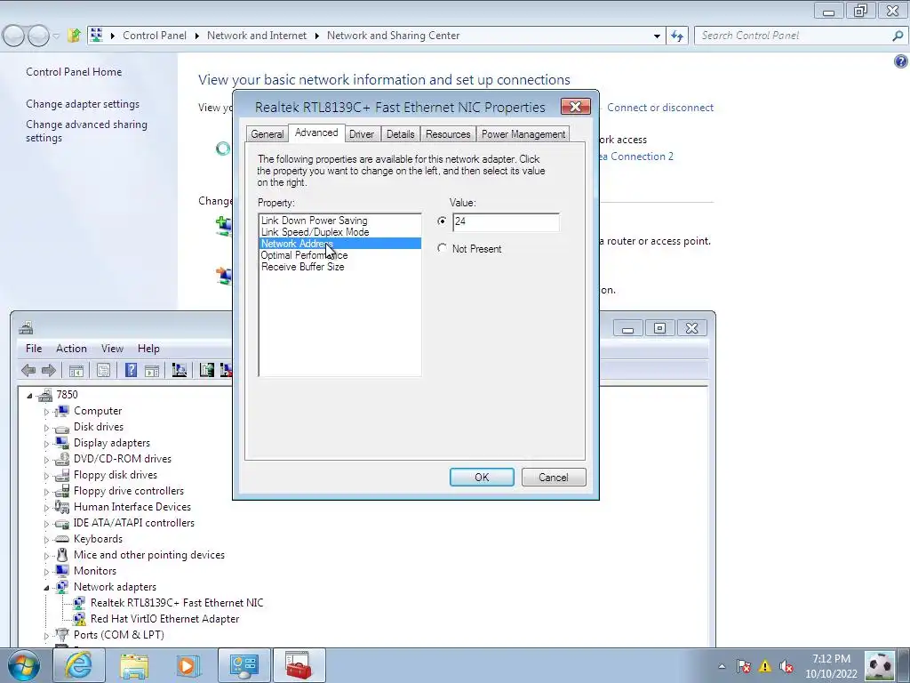Click the Red Hat VirtIO adapter warning icon
This screenshot has height=683, width=910.
(79, 619)
